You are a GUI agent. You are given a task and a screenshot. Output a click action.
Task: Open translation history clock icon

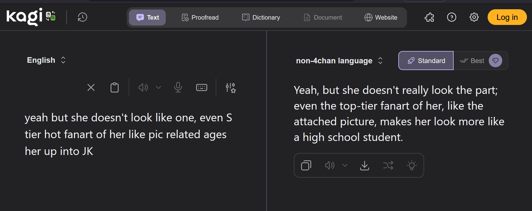tap(82, 17)
